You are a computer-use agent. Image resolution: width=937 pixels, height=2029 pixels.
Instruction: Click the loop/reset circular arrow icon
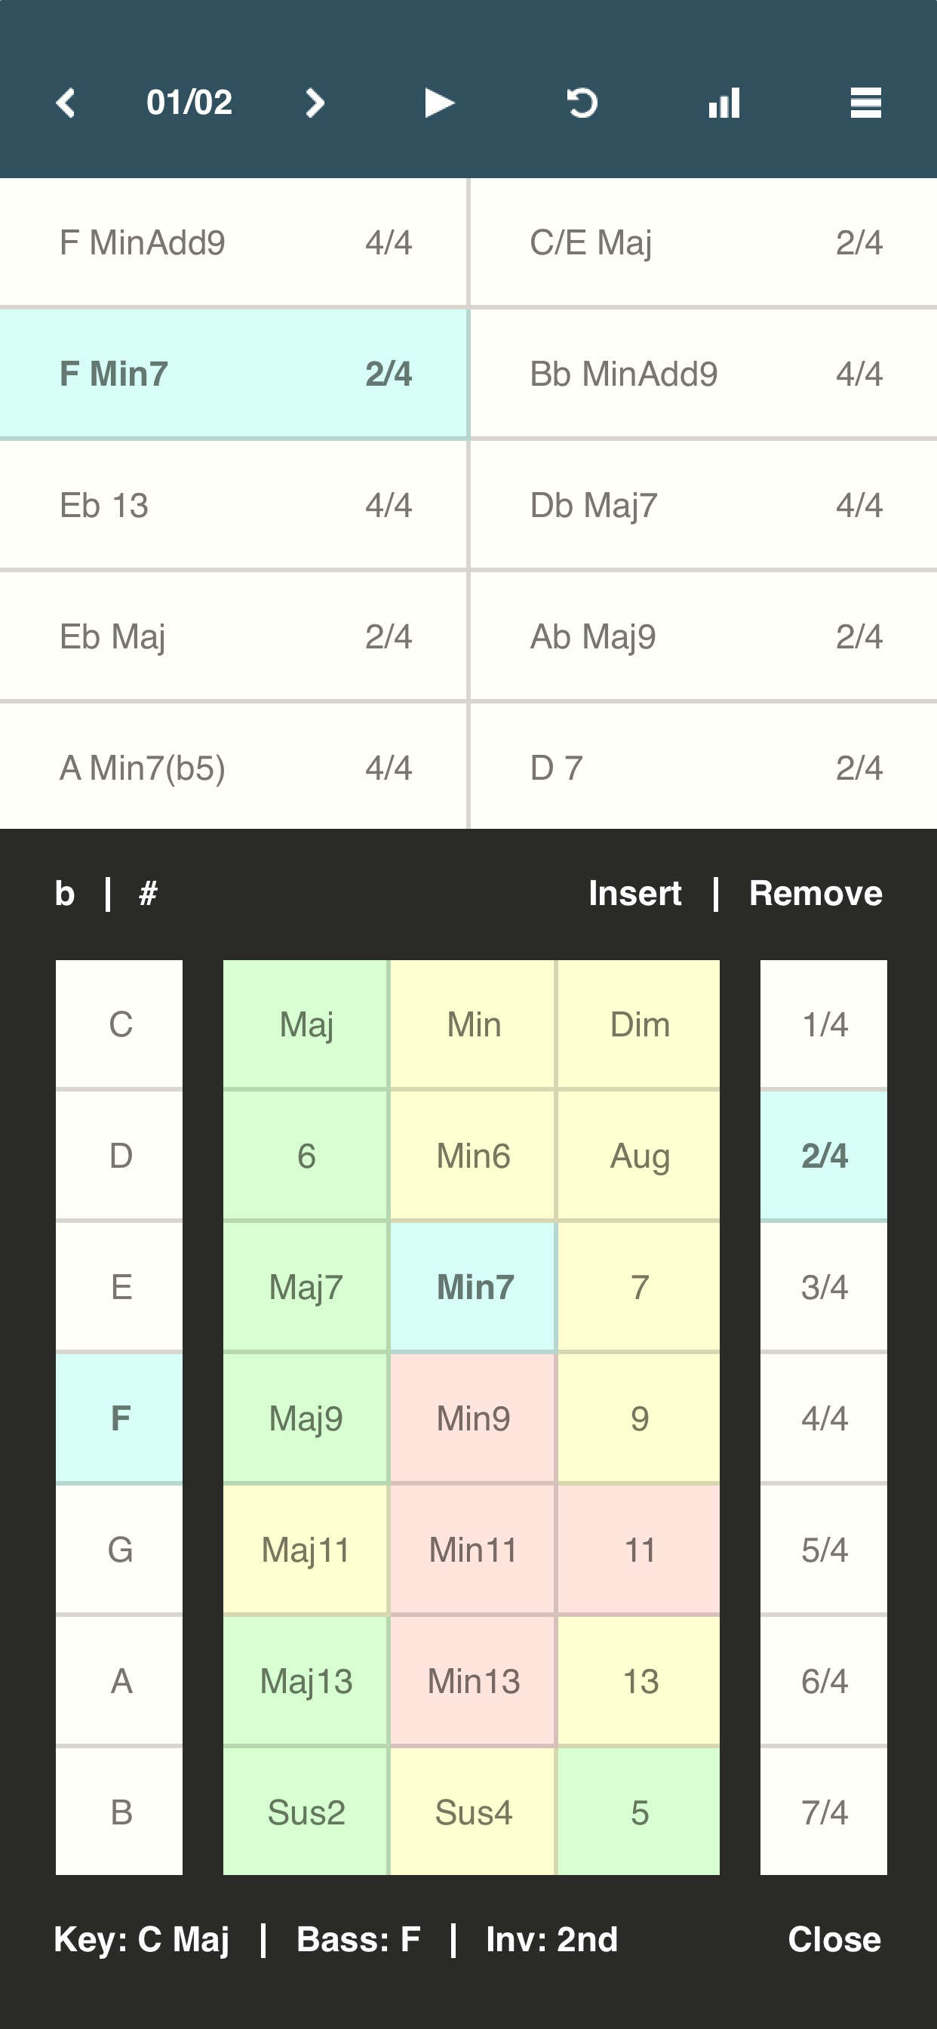(582, 103)
